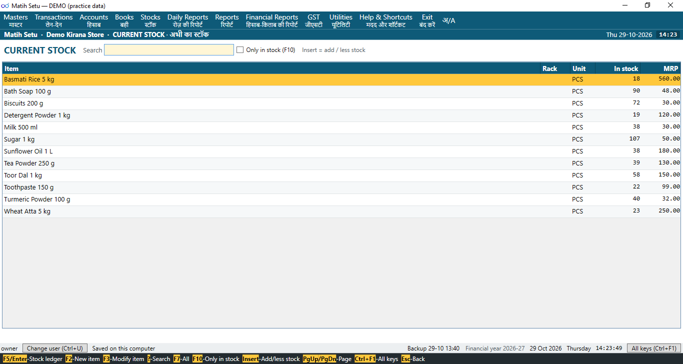
Task: Select the Toothpaste 150 g row
Action: (341, 187)
